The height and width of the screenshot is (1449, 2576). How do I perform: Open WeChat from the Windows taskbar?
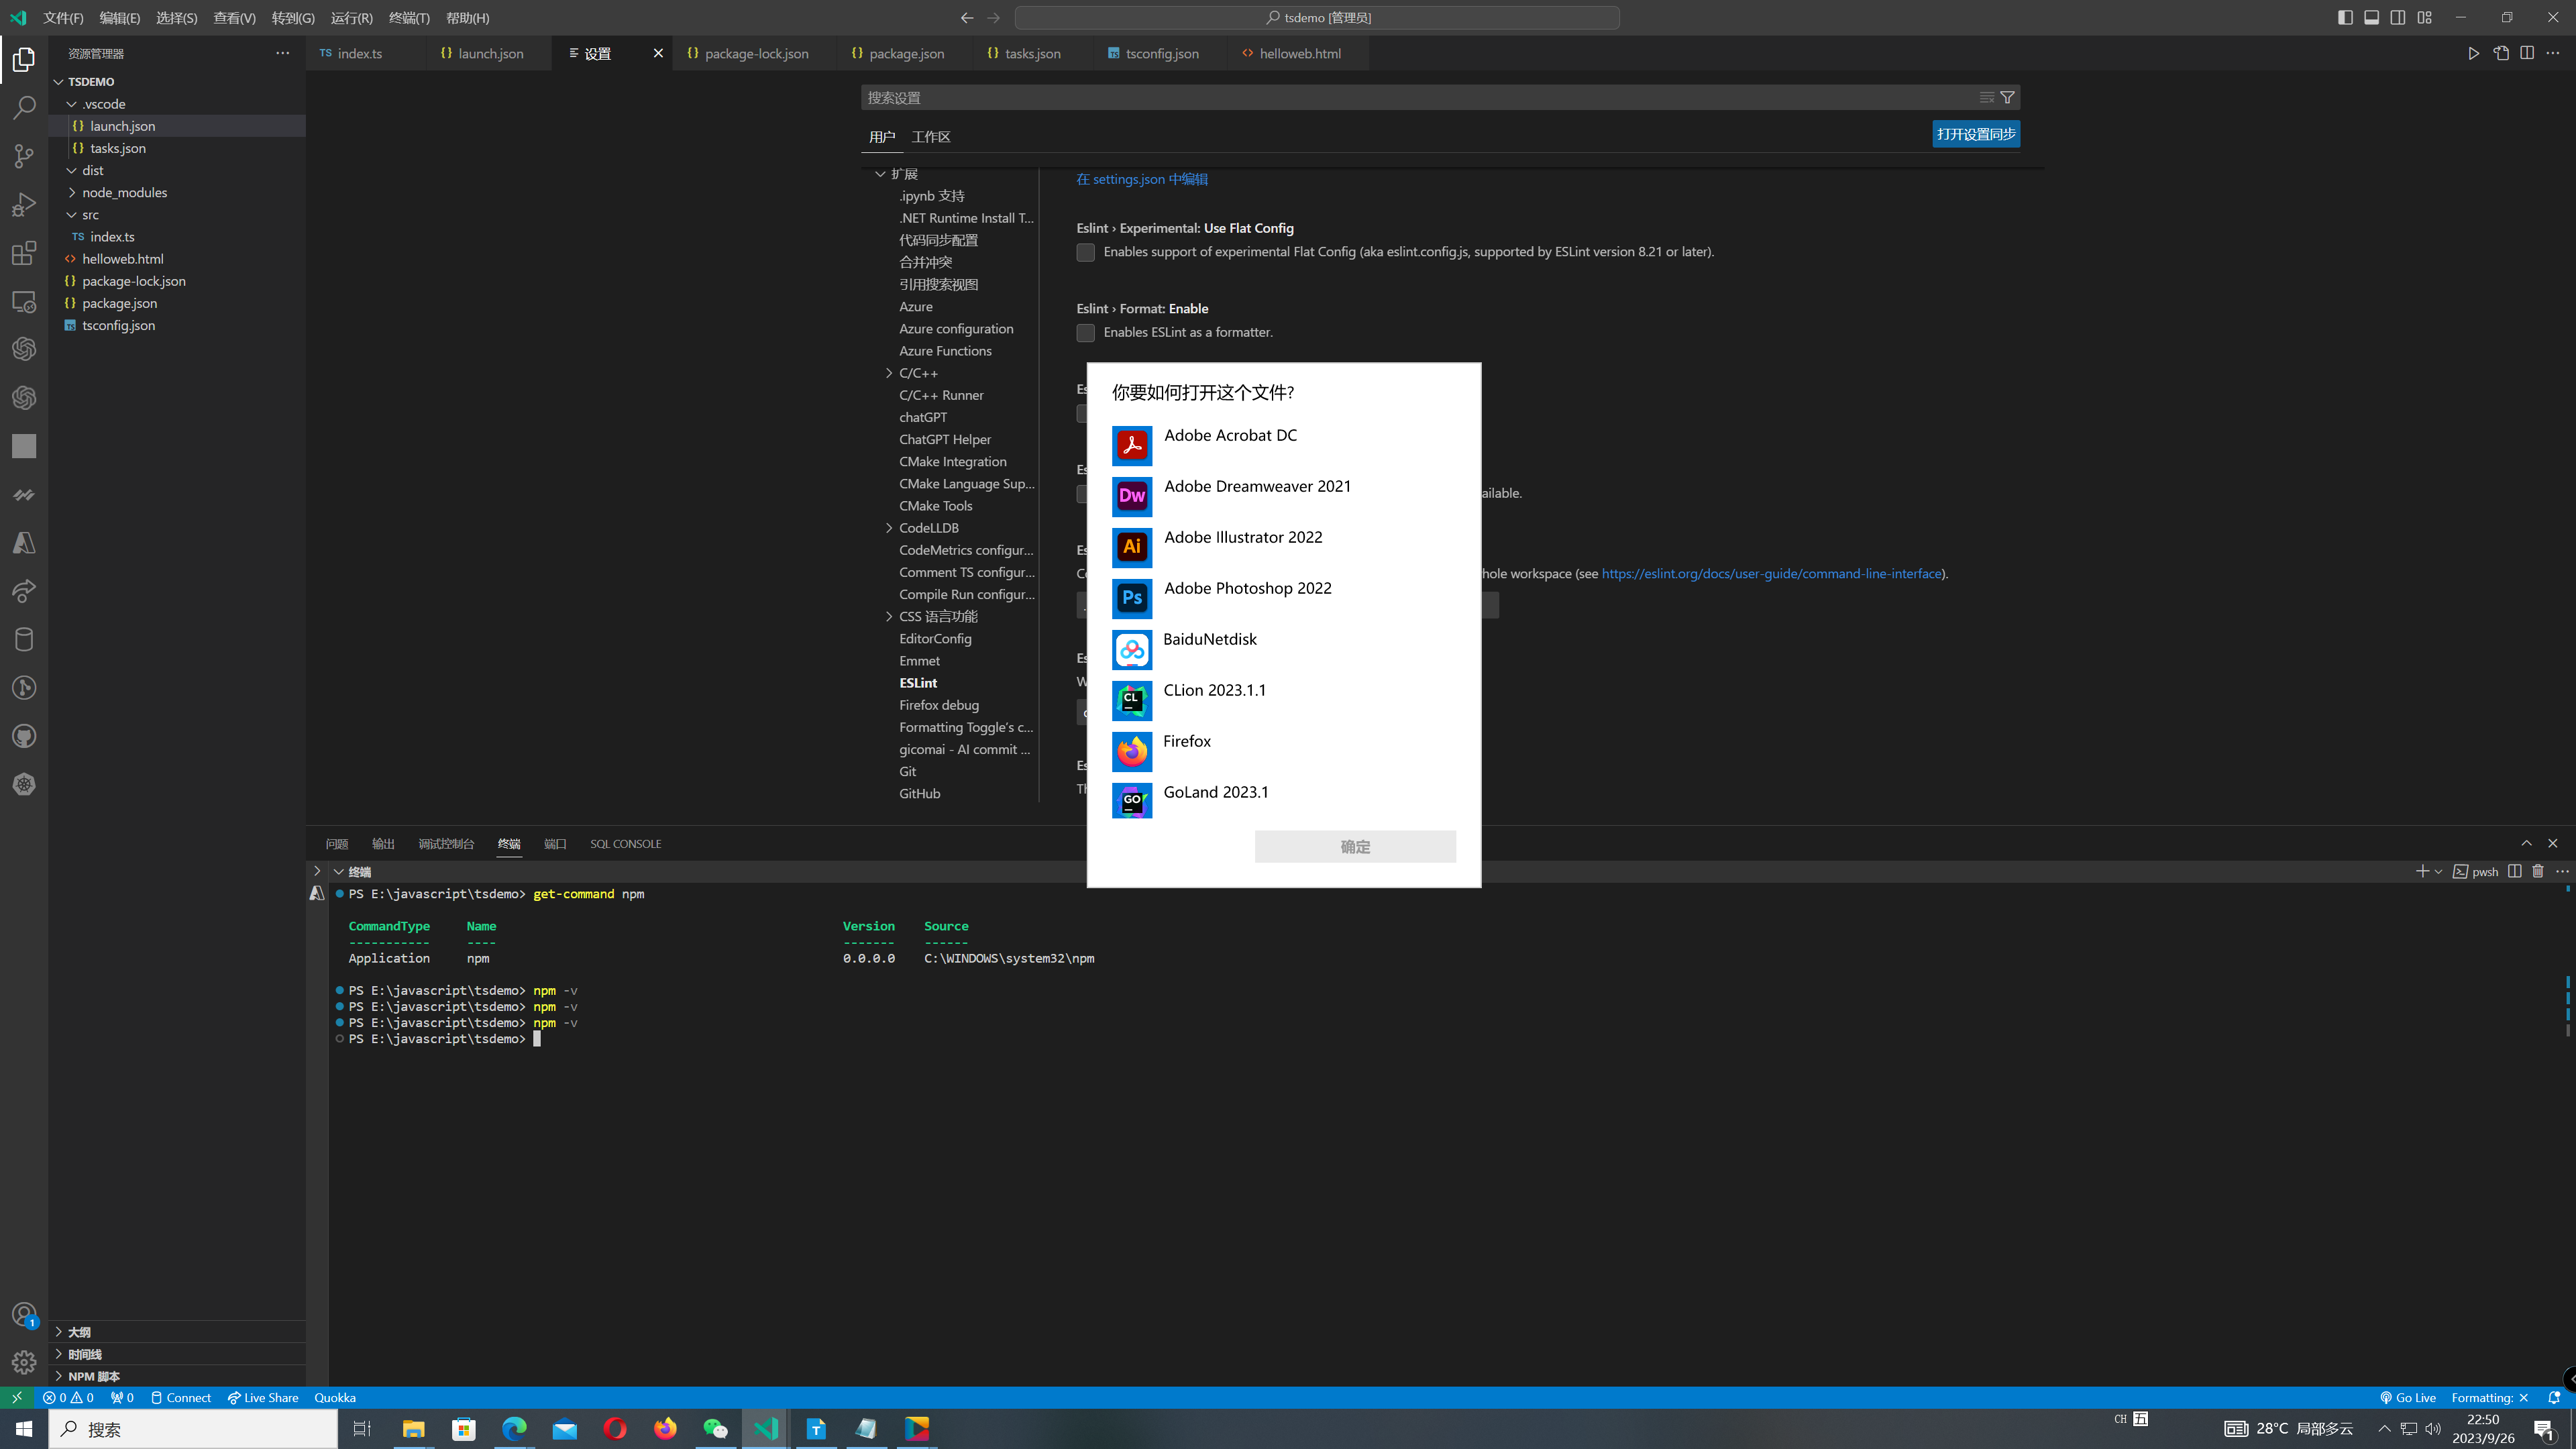click(715, 1429)
